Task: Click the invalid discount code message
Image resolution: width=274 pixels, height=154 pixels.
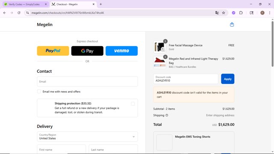Action: click(194, 95)
